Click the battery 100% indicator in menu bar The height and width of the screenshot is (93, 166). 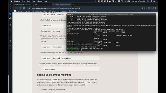[x=127, y=1]
